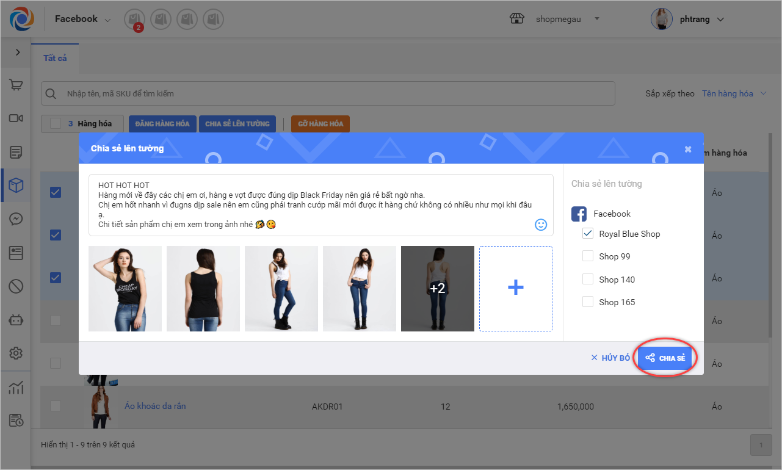The image size is (782, 470).
Task: Click the +2 more images thumbnail
Action: point(437,289)
